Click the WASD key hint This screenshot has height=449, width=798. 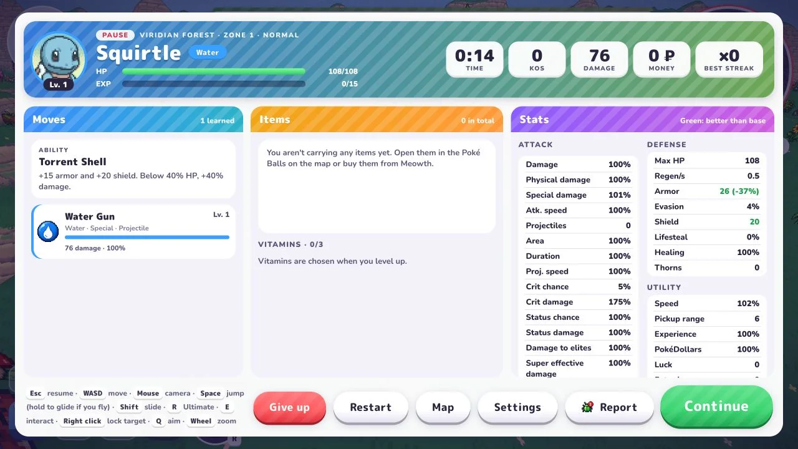click(x=93, y=393)
